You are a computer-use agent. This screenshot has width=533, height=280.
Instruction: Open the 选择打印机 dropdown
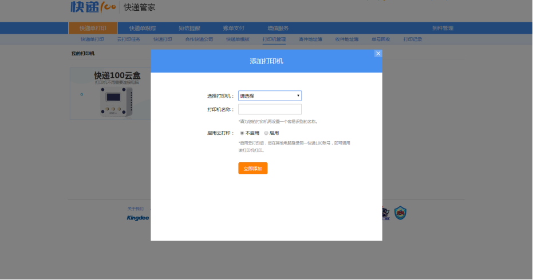[x=270, y=95]
